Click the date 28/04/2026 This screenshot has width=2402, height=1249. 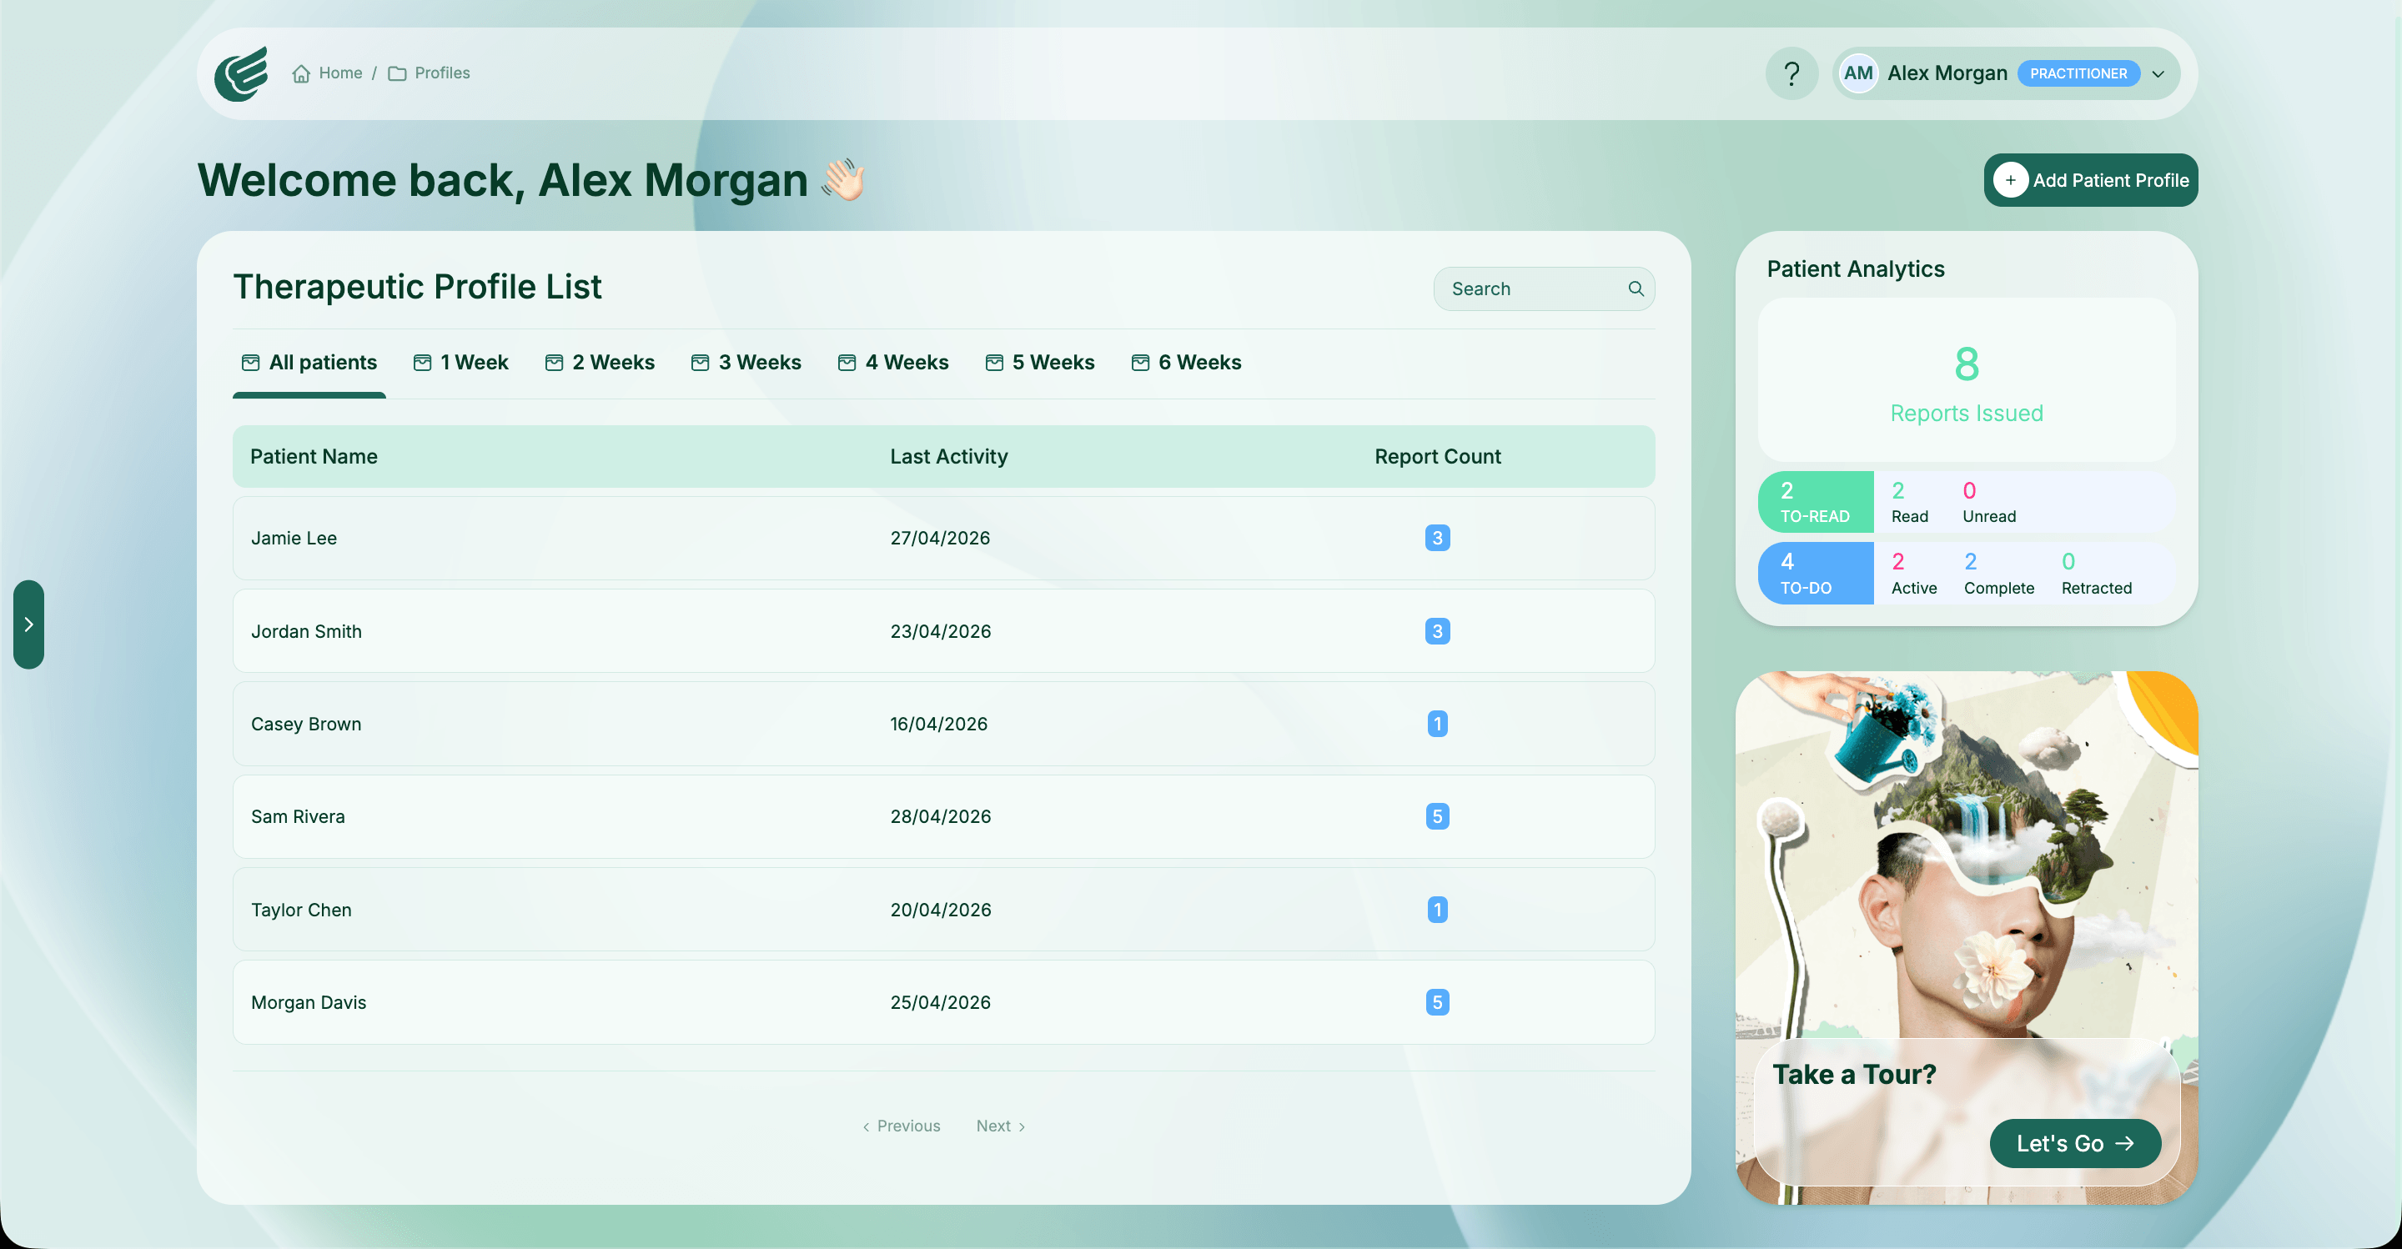tap(940, 816)
